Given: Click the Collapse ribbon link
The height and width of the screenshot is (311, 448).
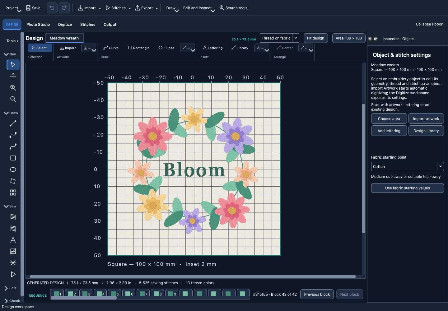Looking at the screenshot, I should (429, 24).
